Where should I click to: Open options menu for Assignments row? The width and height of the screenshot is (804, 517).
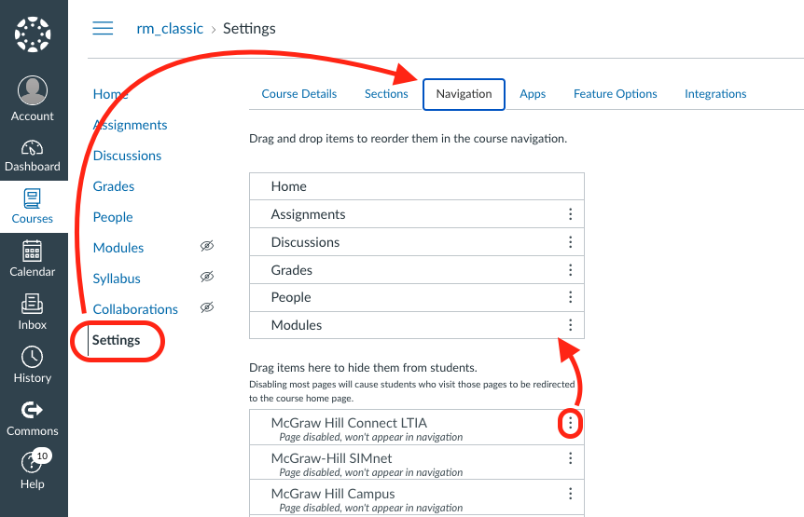tap(570, 214)
